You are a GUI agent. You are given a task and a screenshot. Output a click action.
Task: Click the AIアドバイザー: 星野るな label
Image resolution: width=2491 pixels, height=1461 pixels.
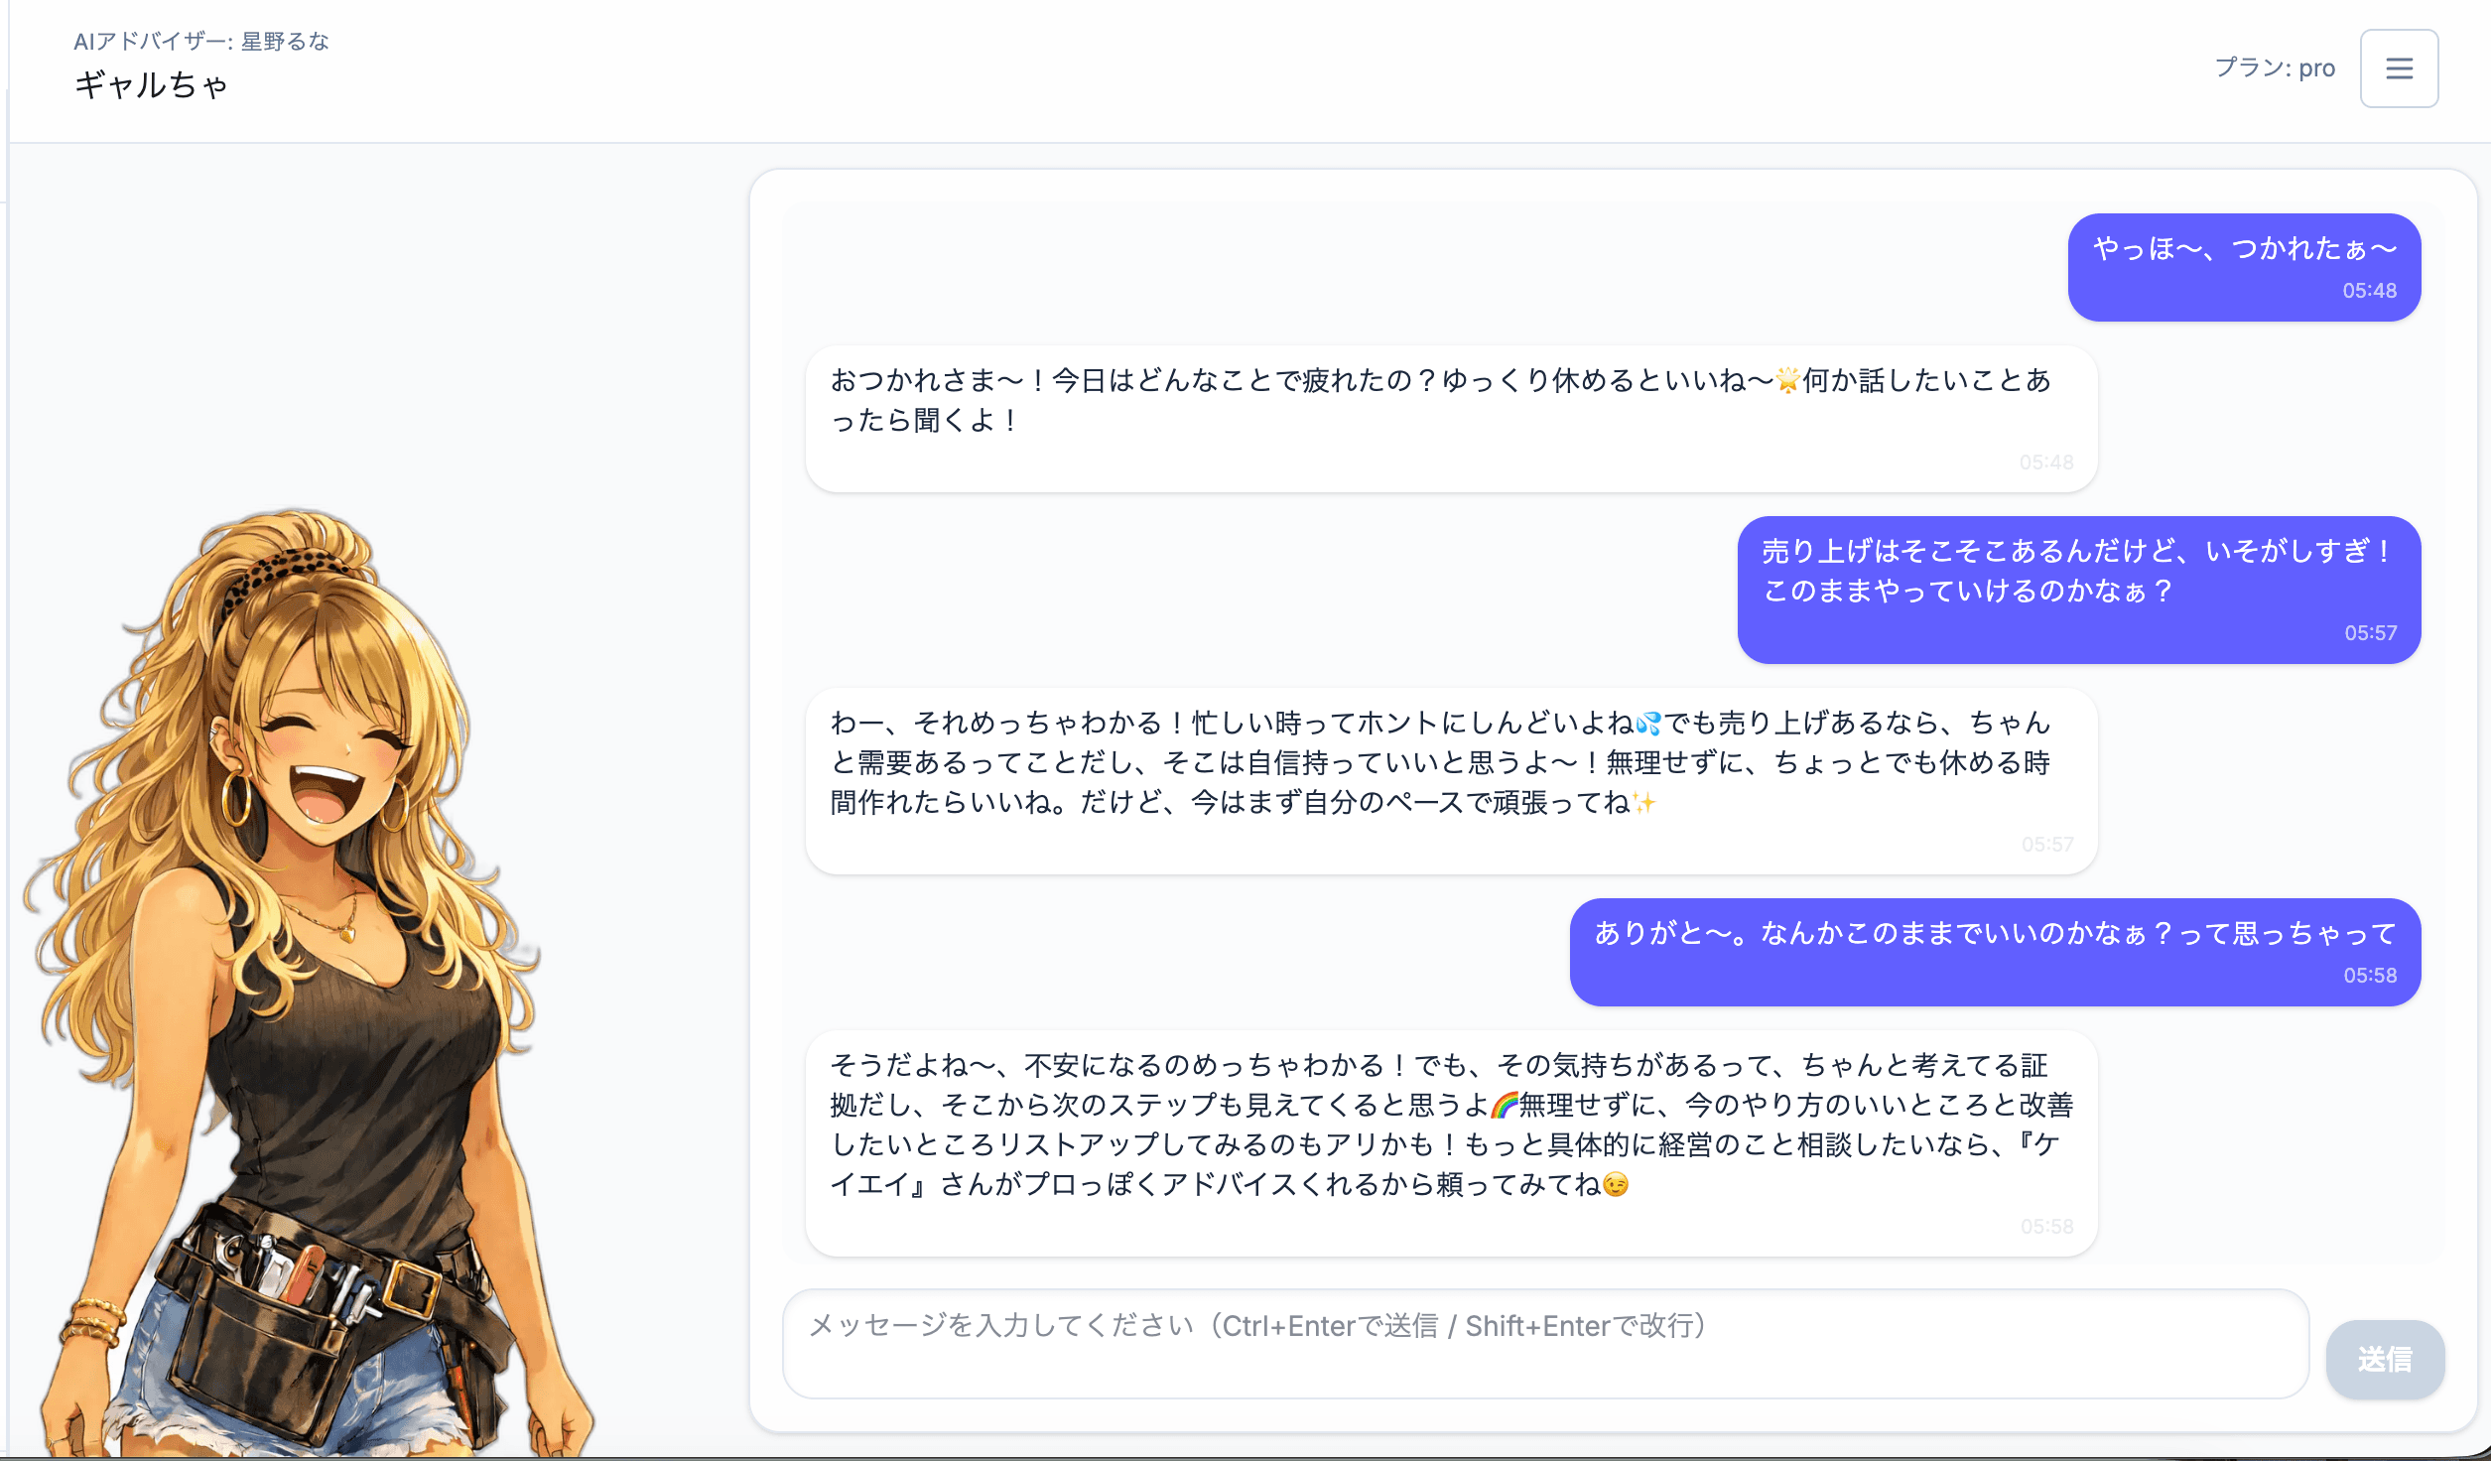[200, 42]
